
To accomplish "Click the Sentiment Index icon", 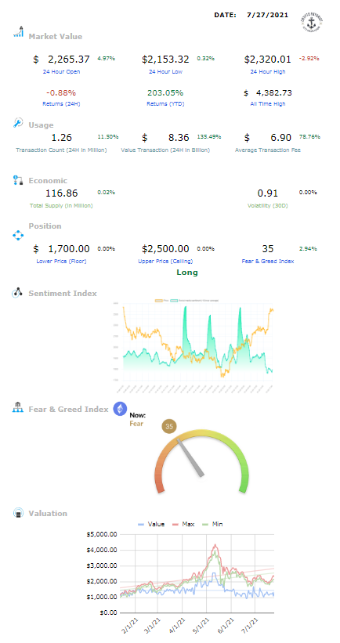I will coord(18,293).
